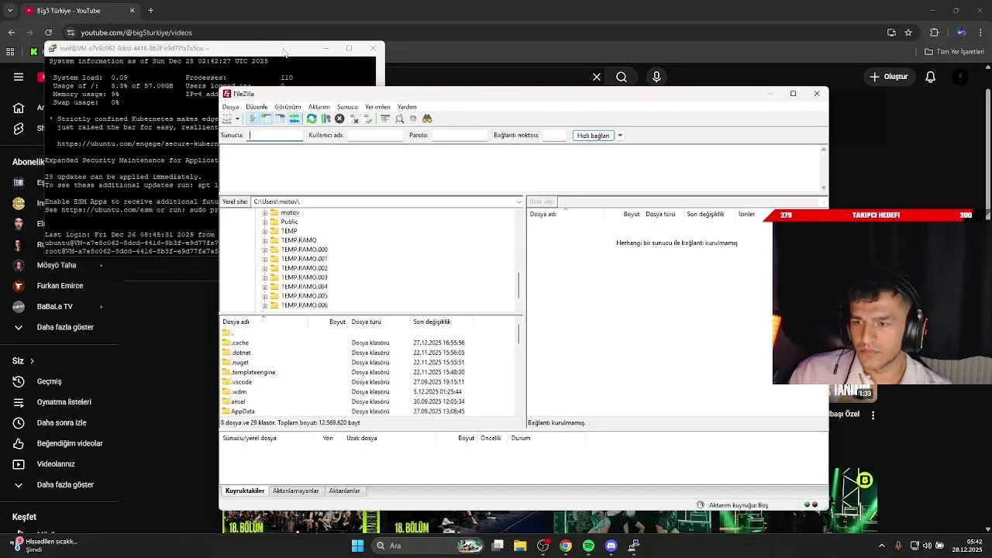Screen dimensions: 992x558
Task: Toggle local directory tree display
Action: pos(266,119)
